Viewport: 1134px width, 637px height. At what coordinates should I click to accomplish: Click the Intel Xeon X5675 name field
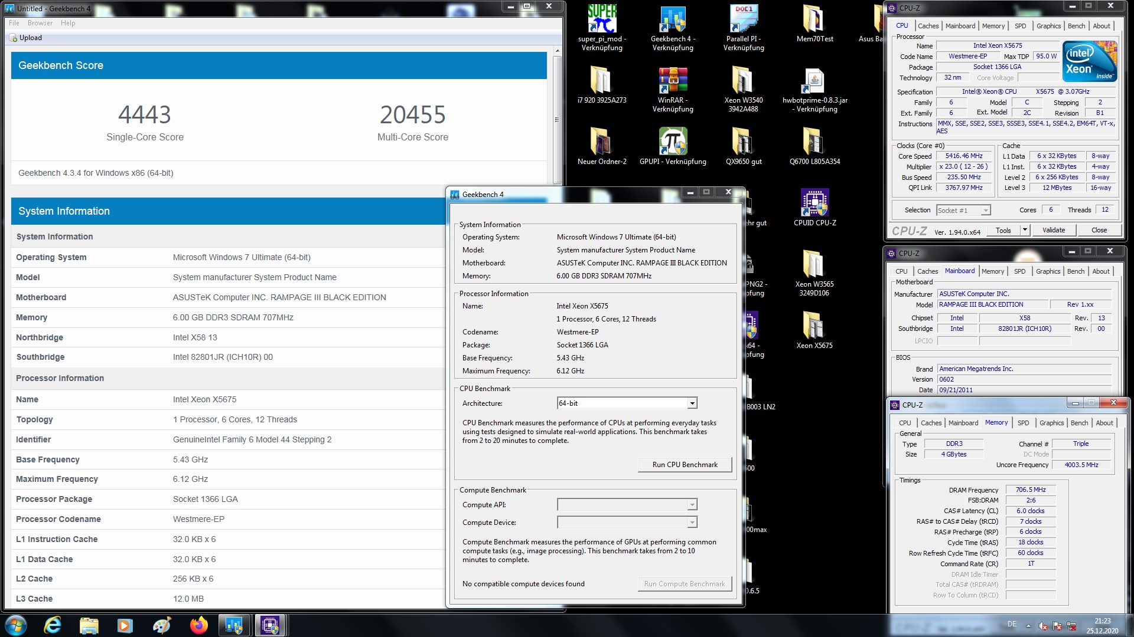pos(997,45)
